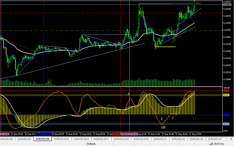
Task: Click the 39.07 ms connection status
Action: (219, 144)
